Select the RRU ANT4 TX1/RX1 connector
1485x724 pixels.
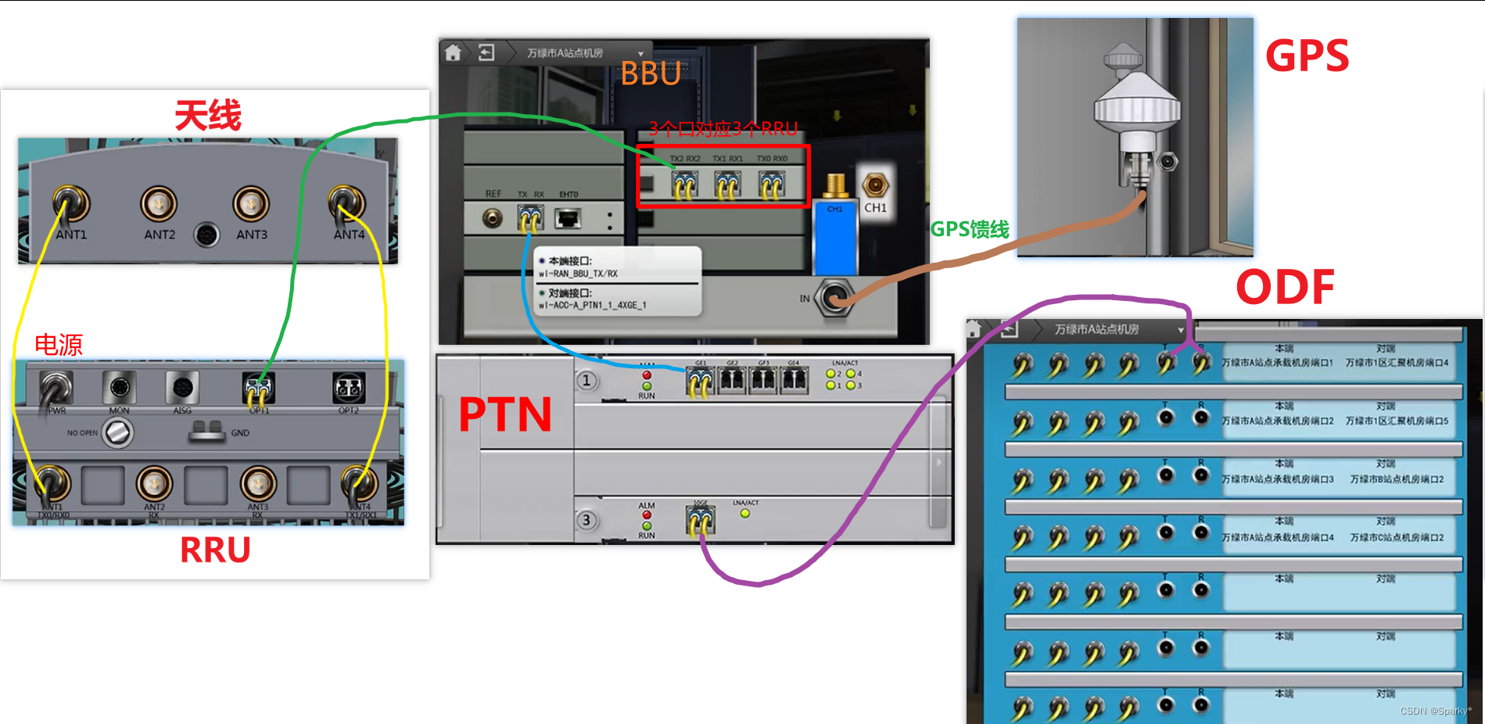pos(359,485)
